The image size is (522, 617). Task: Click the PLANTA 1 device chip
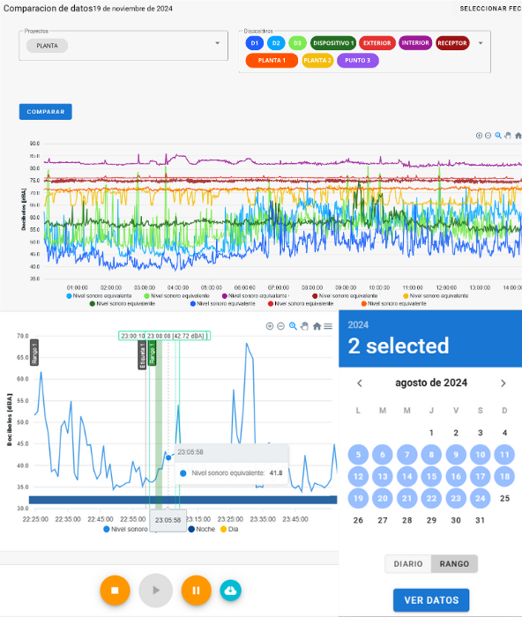(x=272, y=60)
